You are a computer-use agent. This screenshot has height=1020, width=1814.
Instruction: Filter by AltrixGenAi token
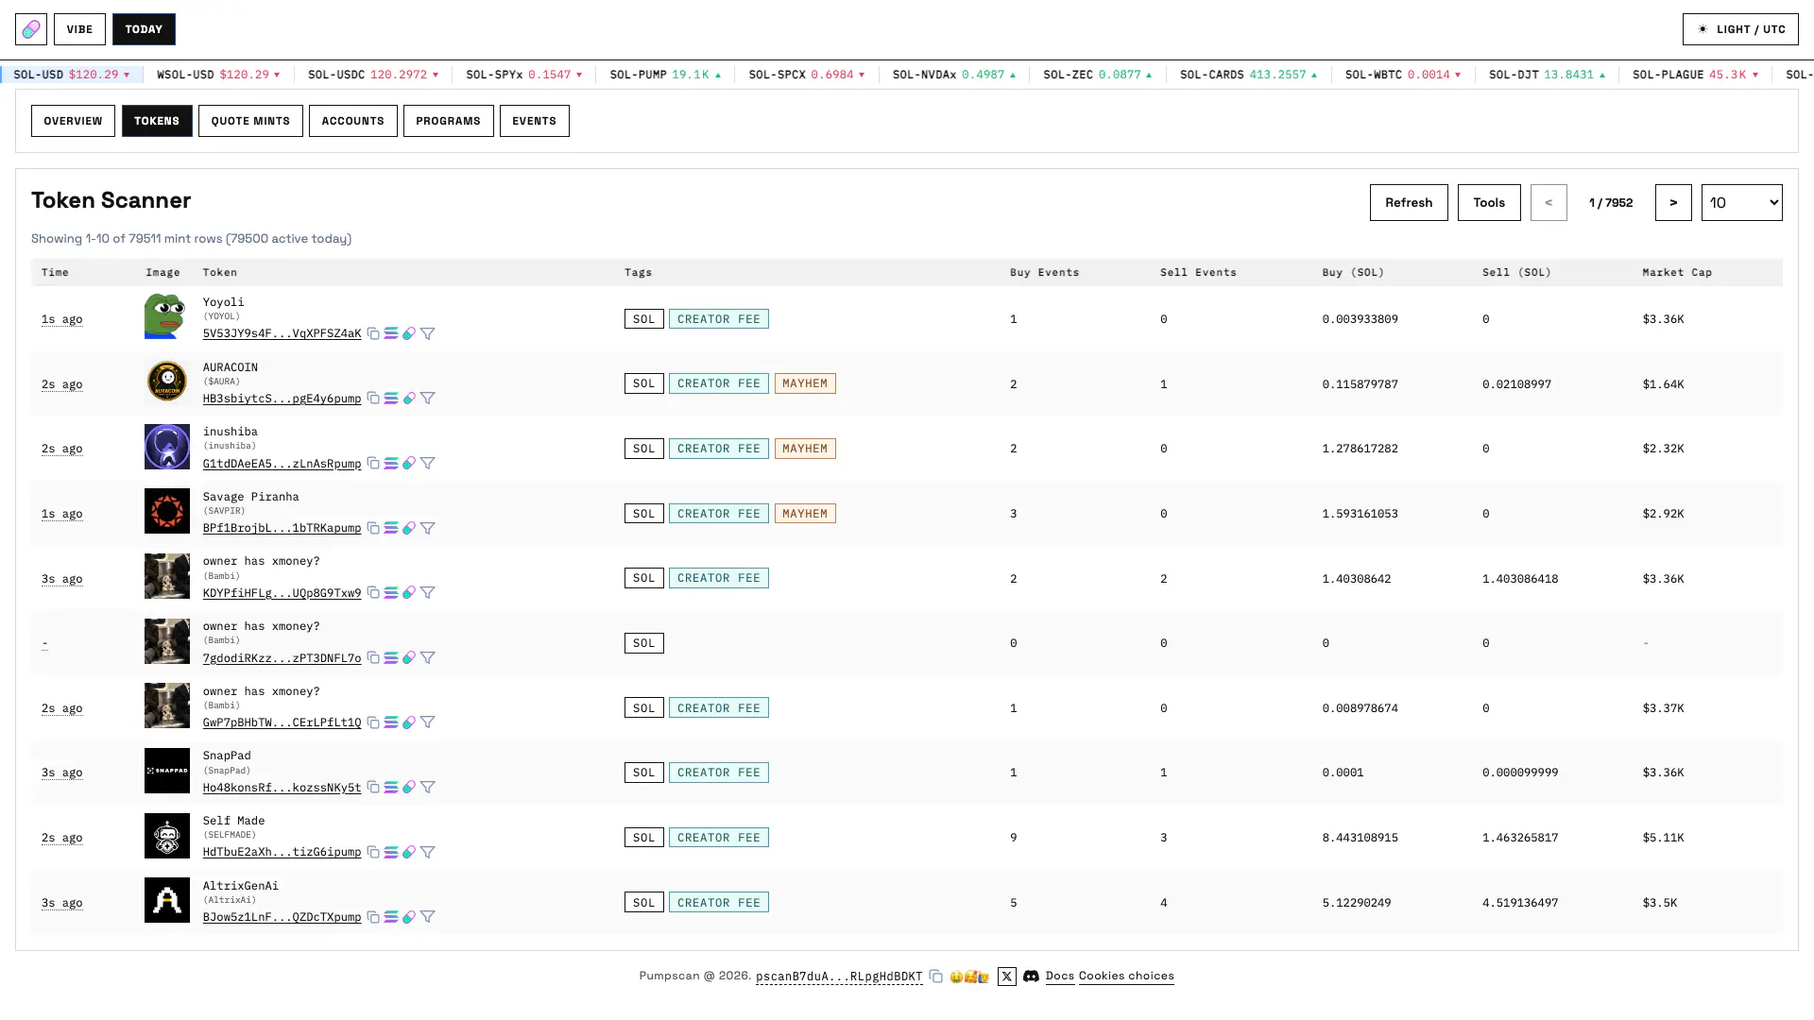click(x=428, y=917)
